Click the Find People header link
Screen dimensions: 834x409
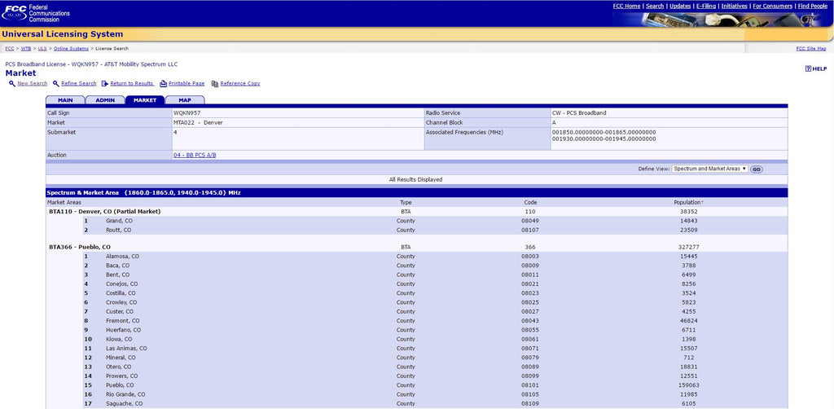[812, 7]
